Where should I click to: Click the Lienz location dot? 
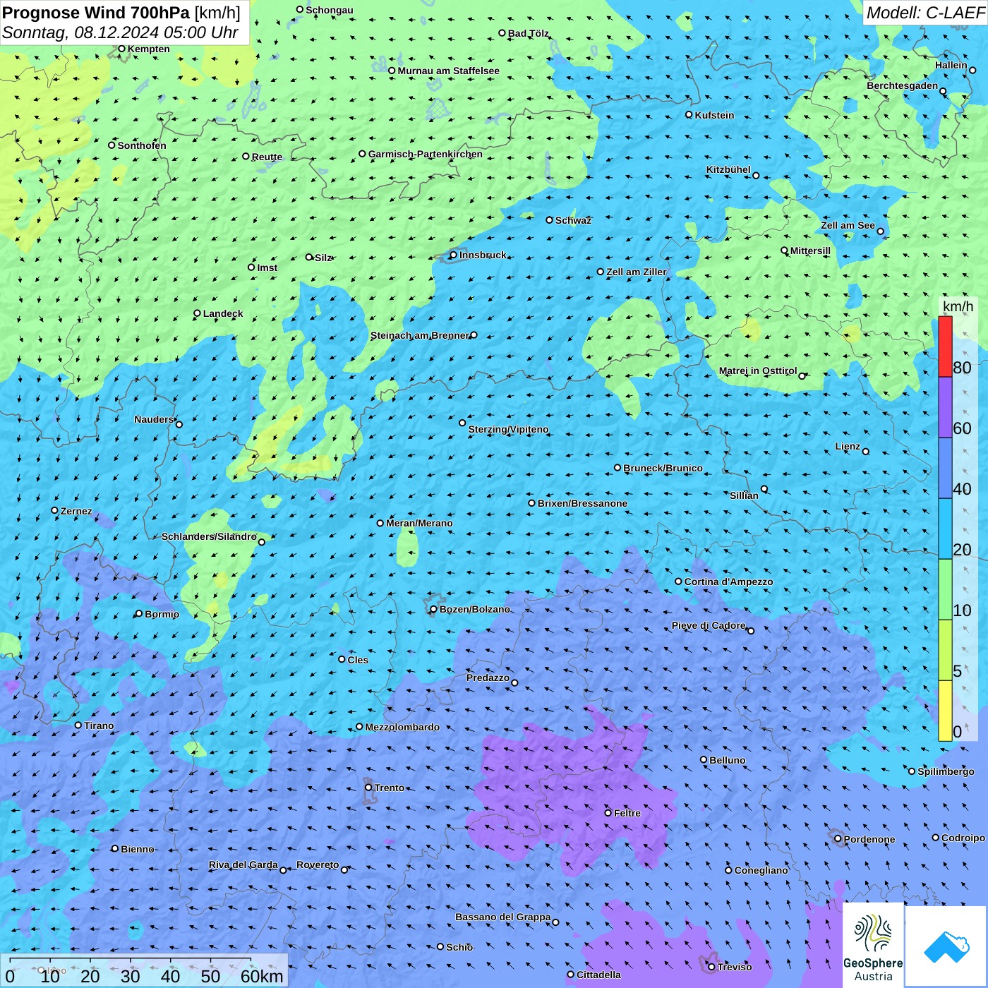click(866, 452)
